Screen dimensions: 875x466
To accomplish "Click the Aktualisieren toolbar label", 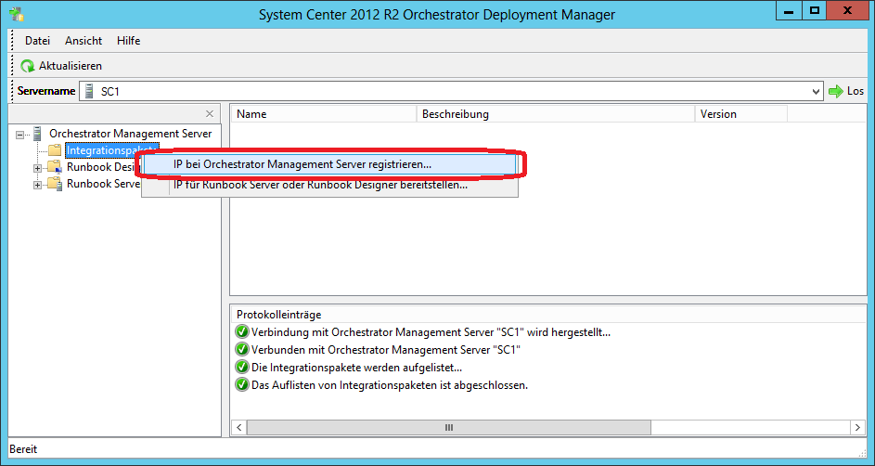I will click(x=71, y=66).
